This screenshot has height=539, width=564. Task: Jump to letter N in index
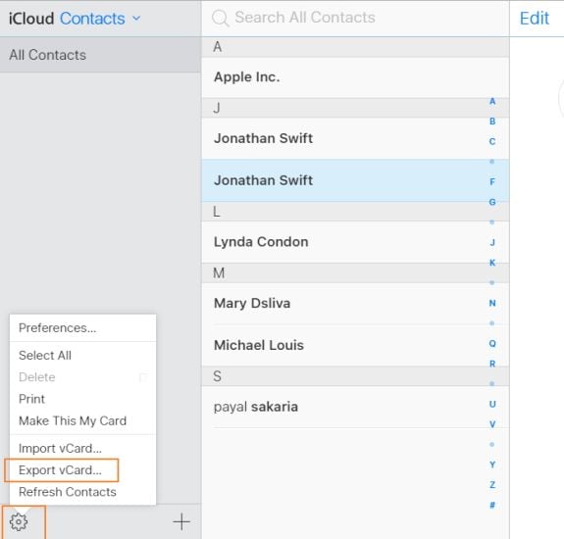[492, 303]
